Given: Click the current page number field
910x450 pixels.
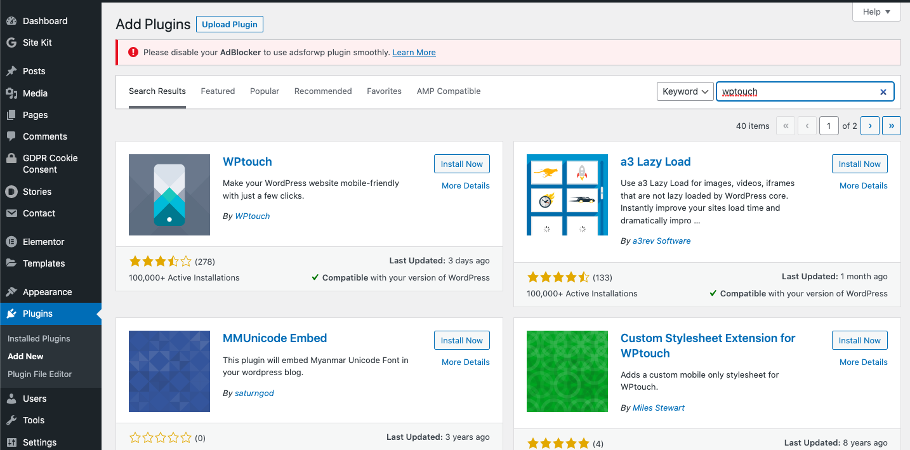Looking at the screenshot, I should (x=829, y=126).
